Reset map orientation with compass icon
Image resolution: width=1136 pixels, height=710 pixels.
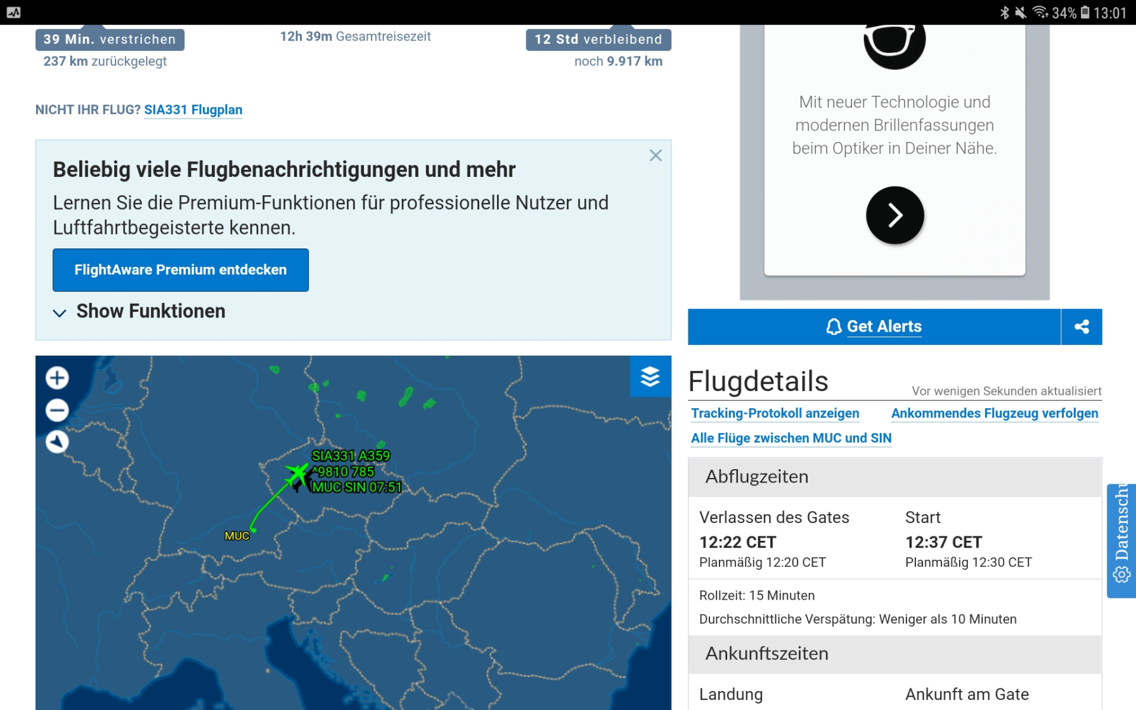(57, 442)
